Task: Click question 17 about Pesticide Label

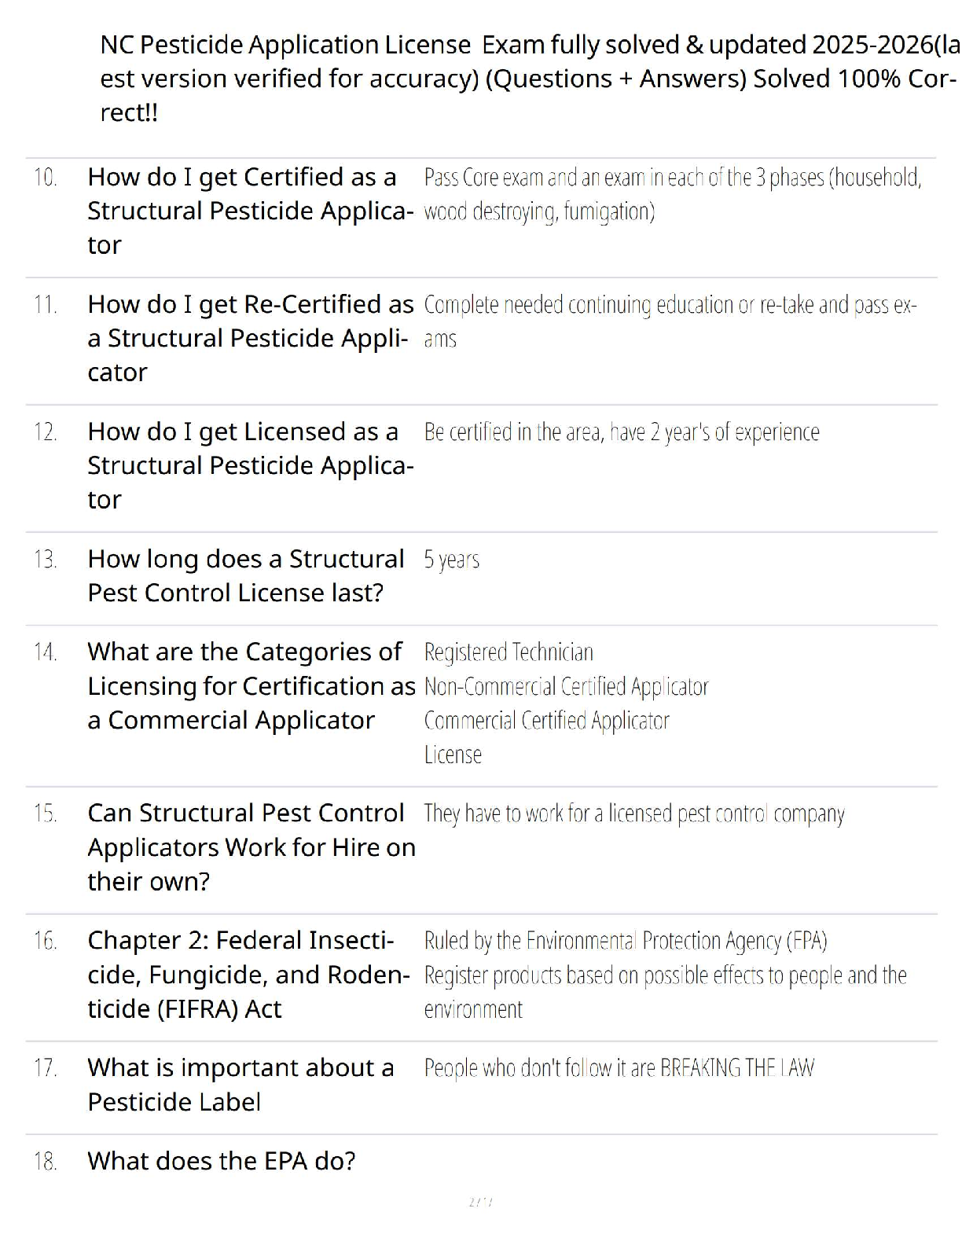Action: [x=240, y=1085]
